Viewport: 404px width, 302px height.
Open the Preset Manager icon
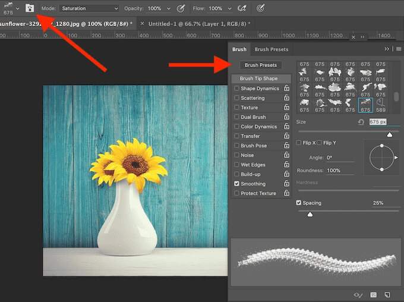point(373,294)
